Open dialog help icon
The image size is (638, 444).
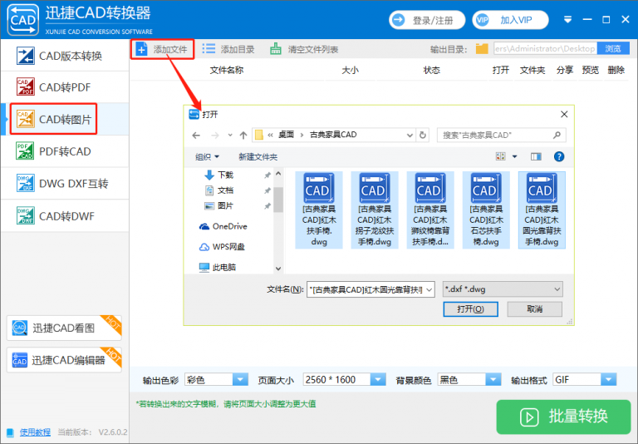coord(559,156)
